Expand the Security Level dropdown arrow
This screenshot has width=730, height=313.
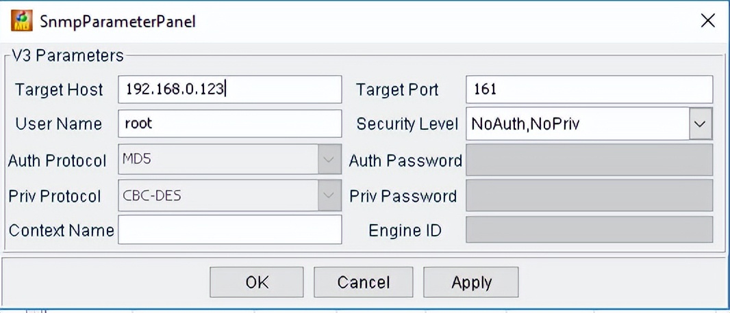(x=700, y=124)
